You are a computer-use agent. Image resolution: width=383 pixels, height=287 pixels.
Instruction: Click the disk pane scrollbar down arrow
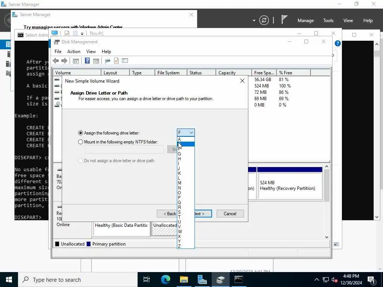[x=327, y=237]
